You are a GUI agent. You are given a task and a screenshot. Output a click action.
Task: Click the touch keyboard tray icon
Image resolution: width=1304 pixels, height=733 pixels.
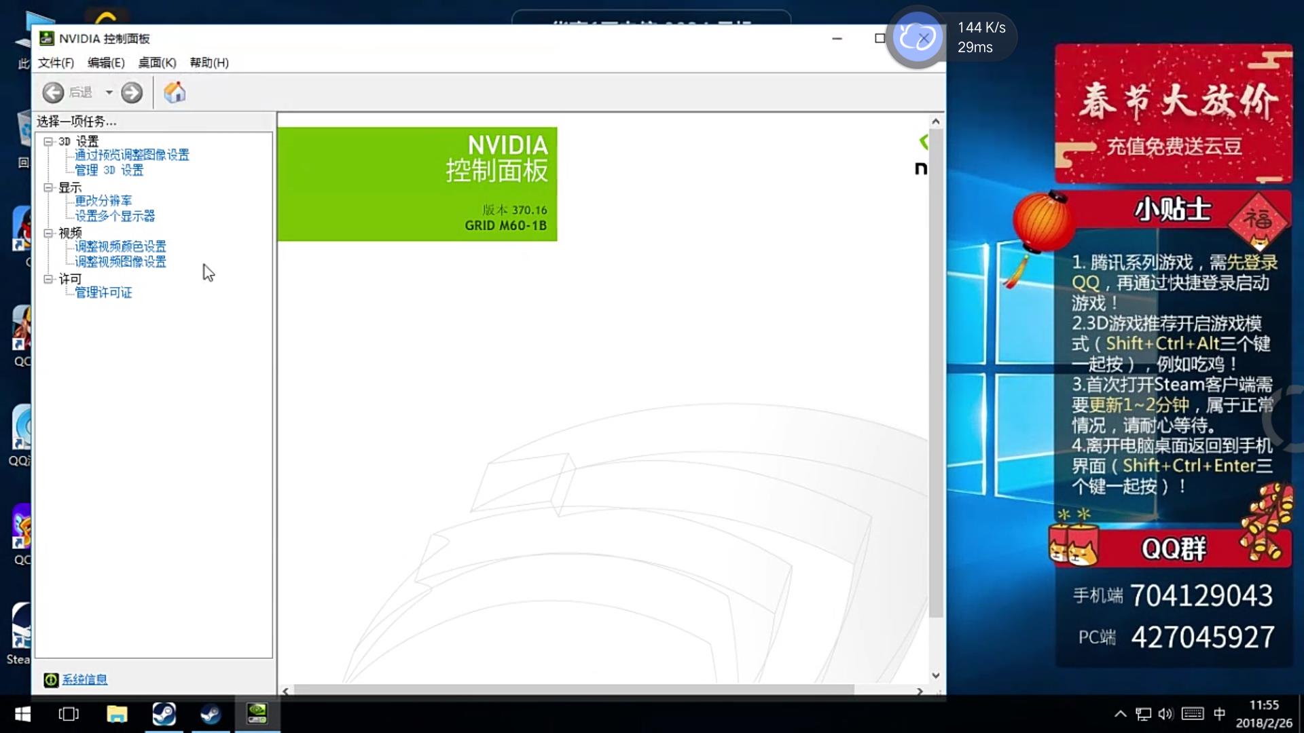point(1193,714)
